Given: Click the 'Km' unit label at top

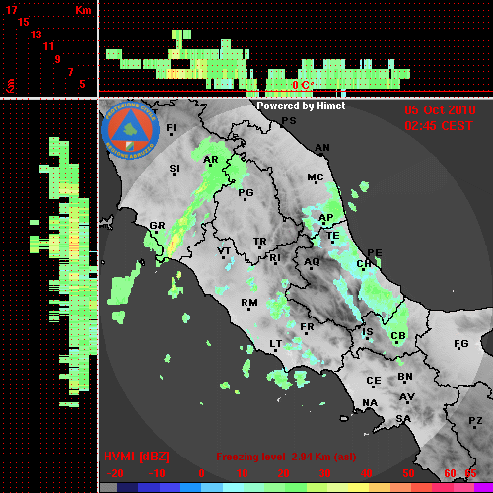Looking at the screenshot, I should coord(83,10).
